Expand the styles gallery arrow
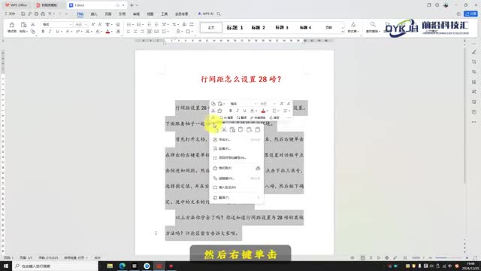This screenshot has width=481, height=271. 343,32
